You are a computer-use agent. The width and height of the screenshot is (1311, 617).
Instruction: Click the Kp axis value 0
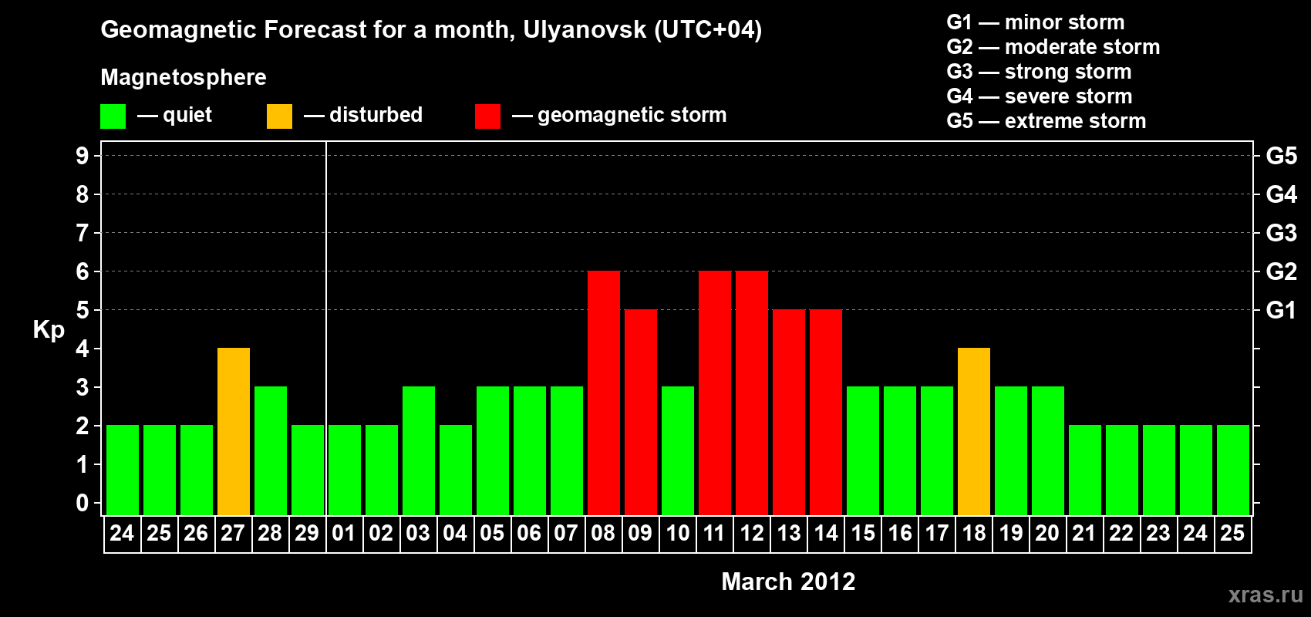(x=83, y=503)
